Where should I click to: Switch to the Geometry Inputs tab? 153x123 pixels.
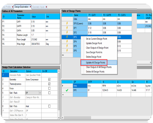coord(38,7)
